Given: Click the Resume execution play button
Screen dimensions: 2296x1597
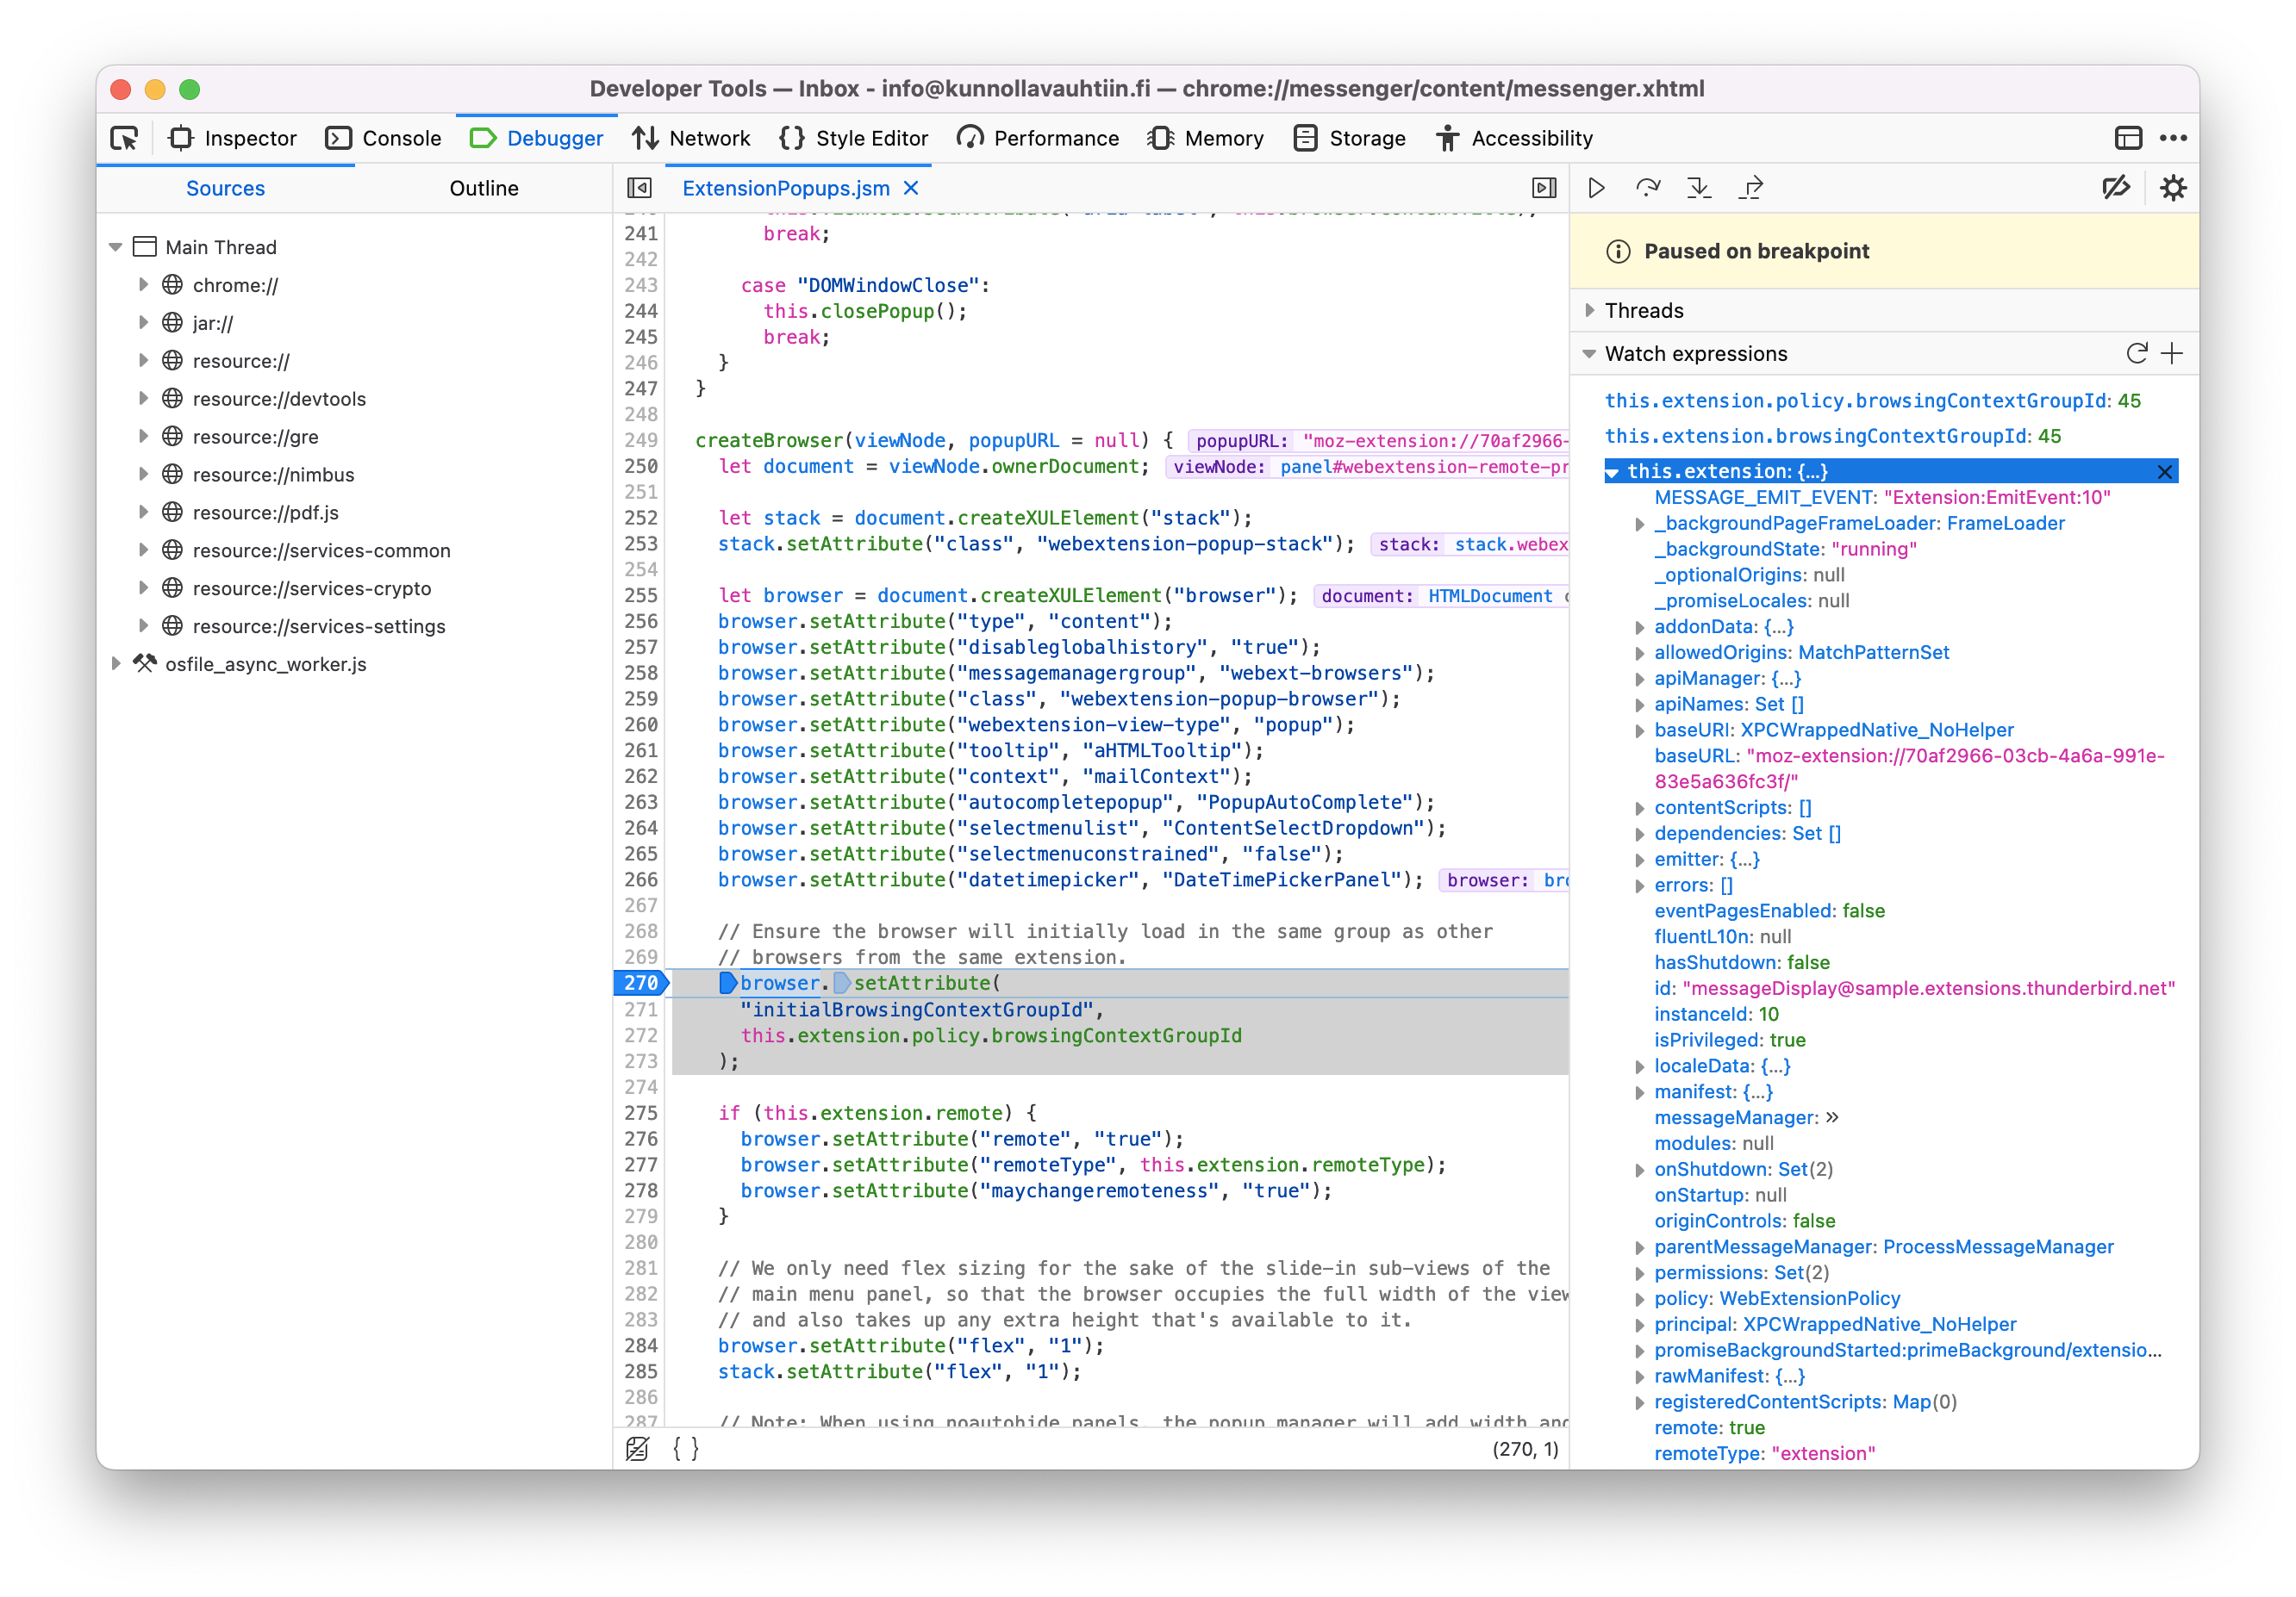Looking at the screenshot, I should coord(1596,188).
